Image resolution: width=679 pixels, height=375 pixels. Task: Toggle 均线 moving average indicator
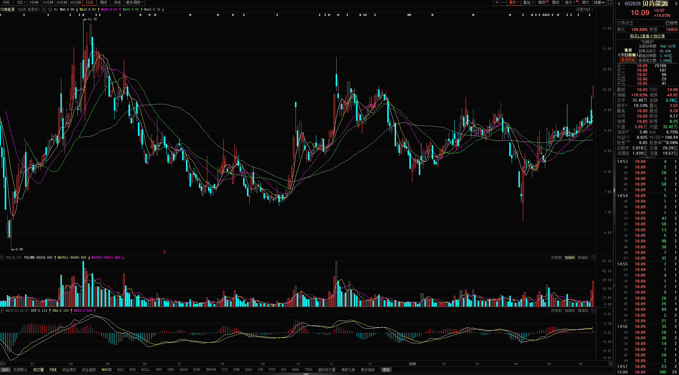point(53,370)
